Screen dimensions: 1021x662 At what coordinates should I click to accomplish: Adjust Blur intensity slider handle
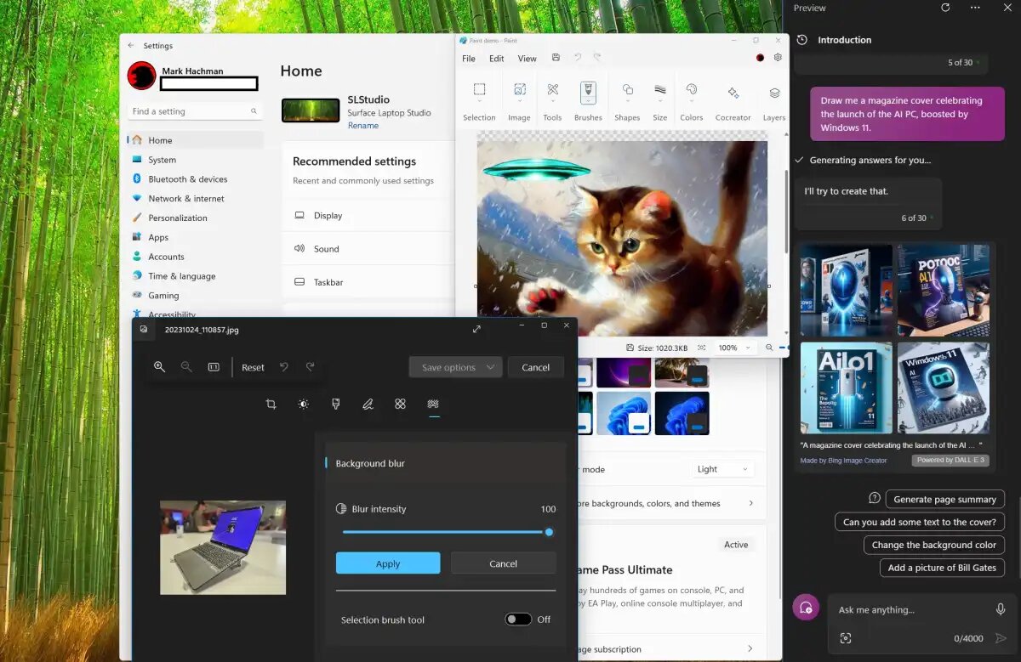click(549, 532)
